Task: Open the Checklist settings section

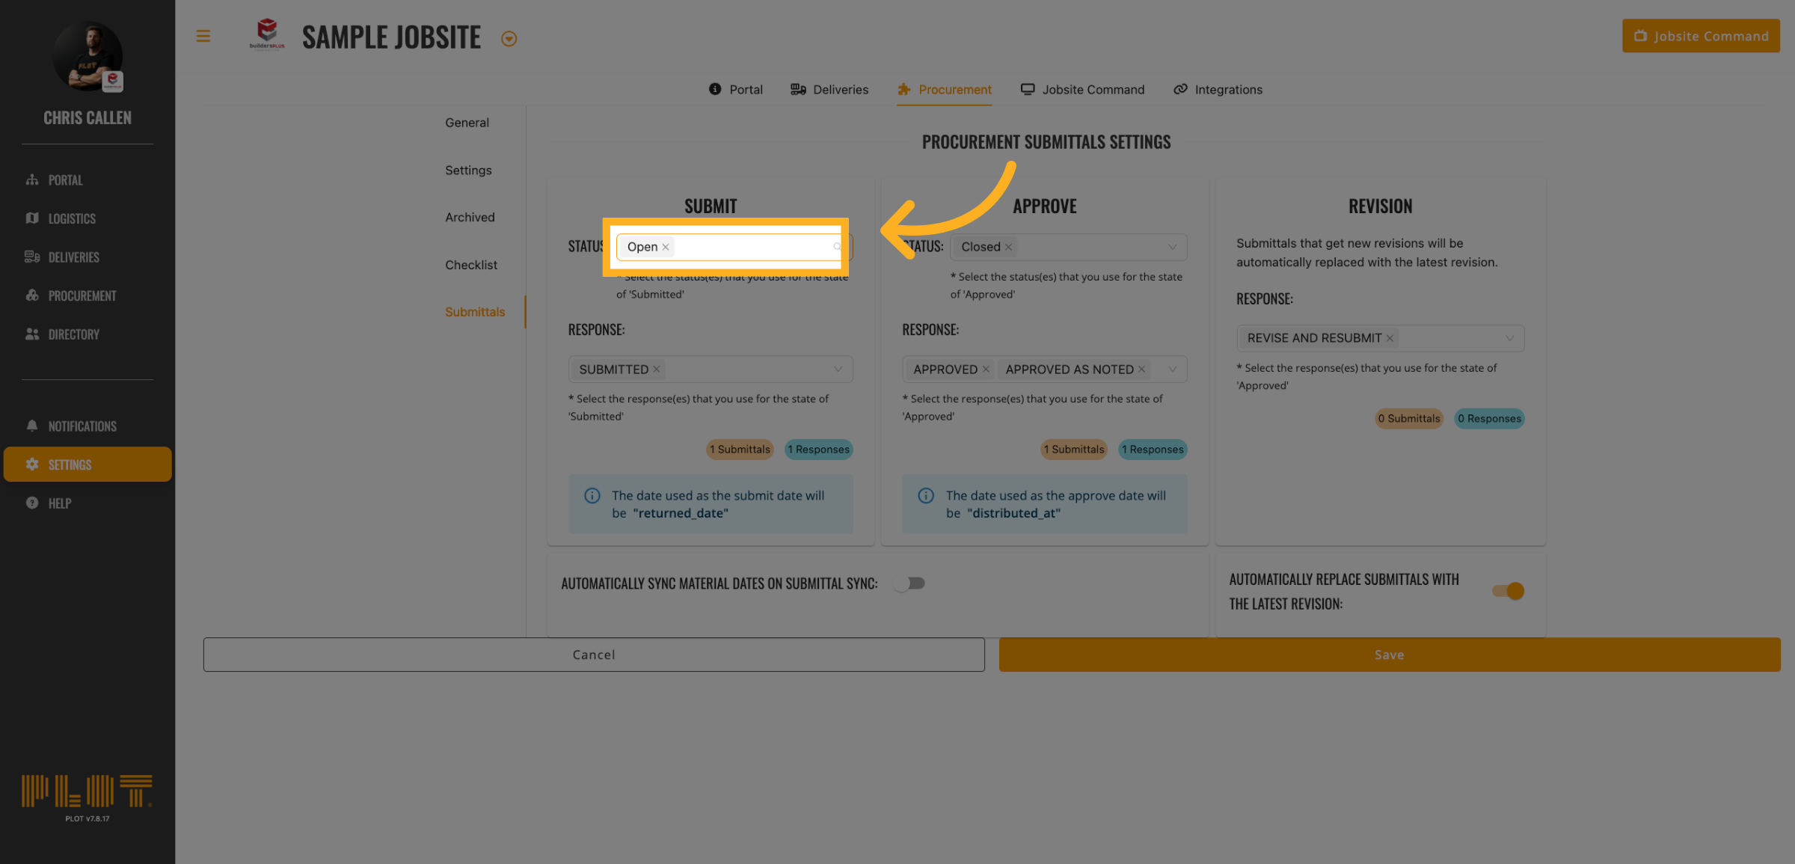Action: click(x=470, y=265)
